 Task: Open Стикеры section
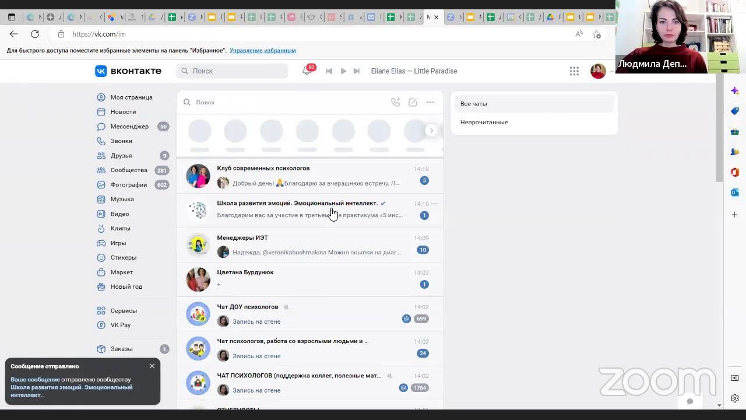pyautogui.click(x=124, y=258)
